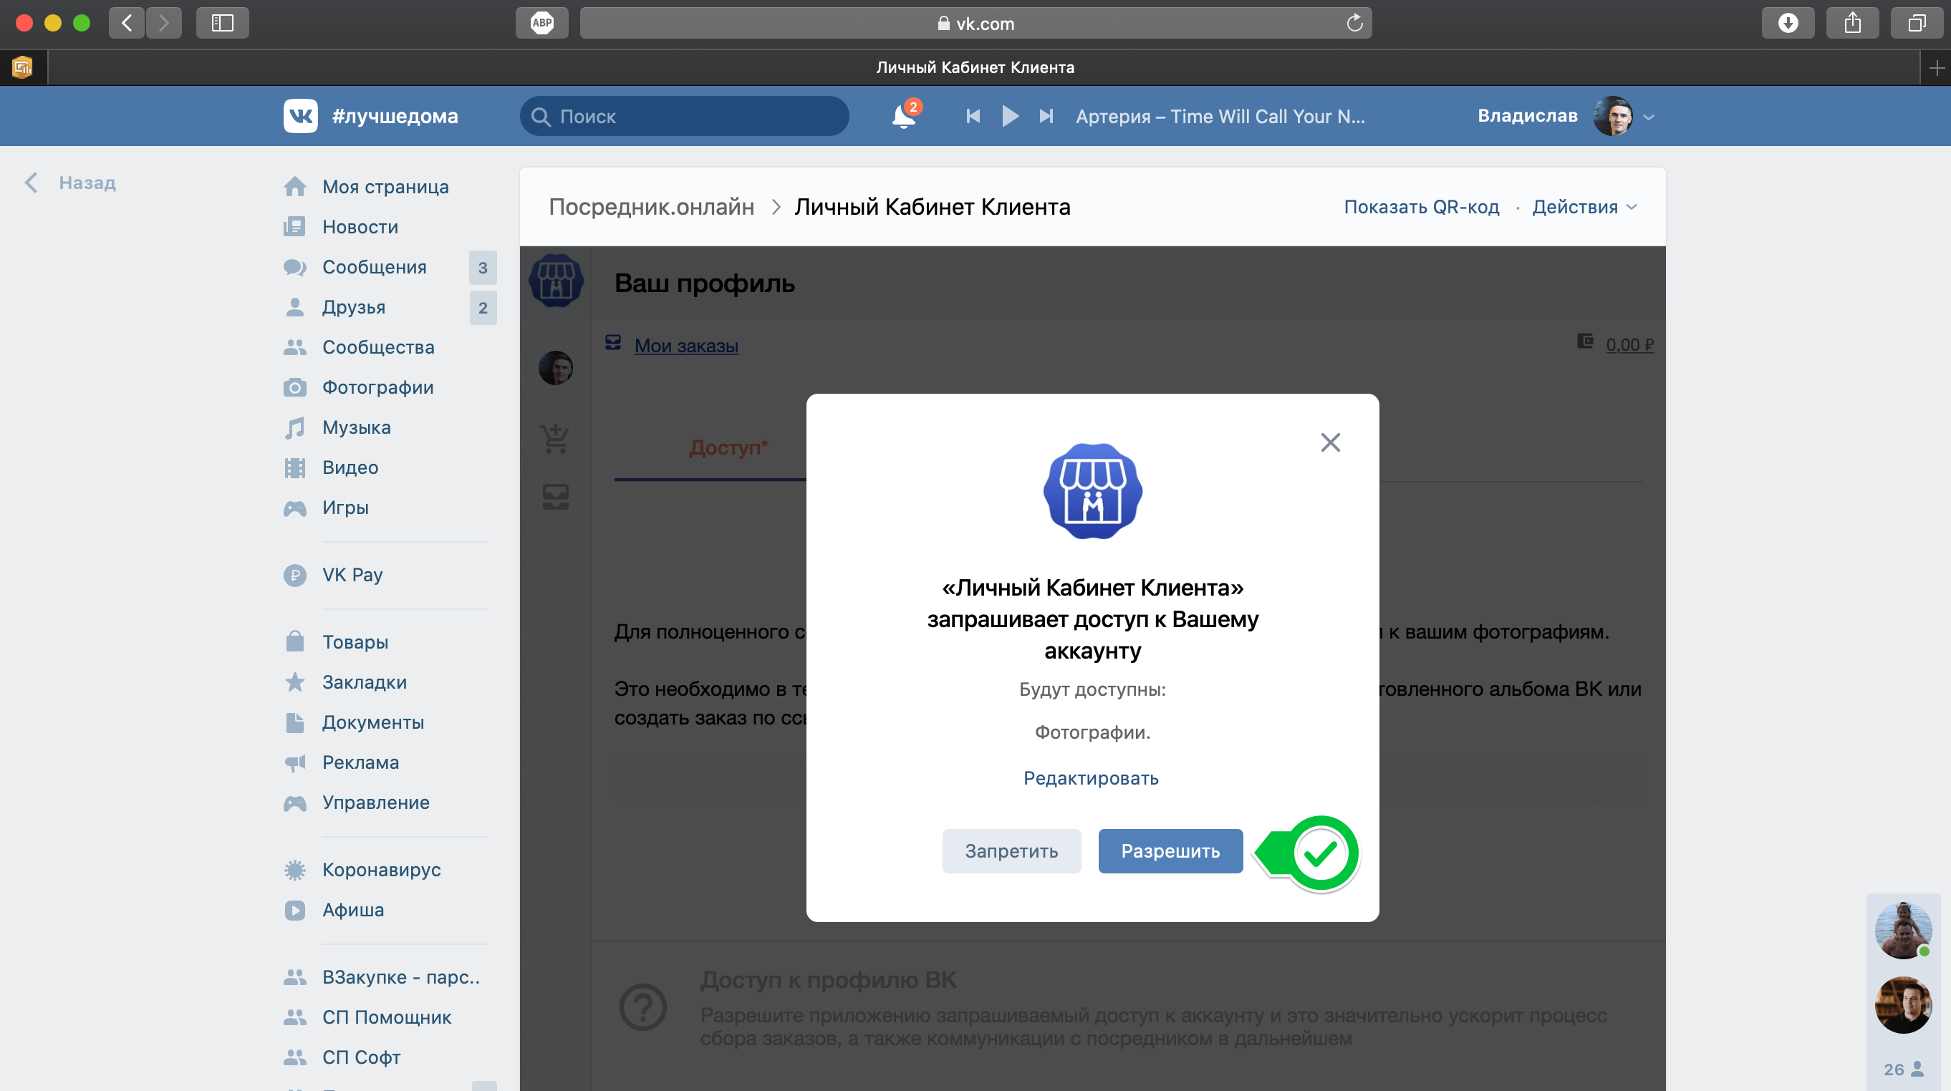The height and width of the screenshot is (1091, 1951).
Task: Close the access request dialog
Action: [x=1330, y=442]
